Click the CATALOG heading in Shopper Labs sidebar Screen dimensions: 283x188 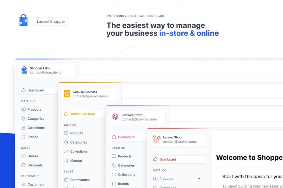[x=28, y=101]
